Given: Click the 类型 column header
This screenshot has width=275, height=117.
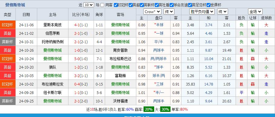Looking at the screenshot, I should click(x=8, y=15).
